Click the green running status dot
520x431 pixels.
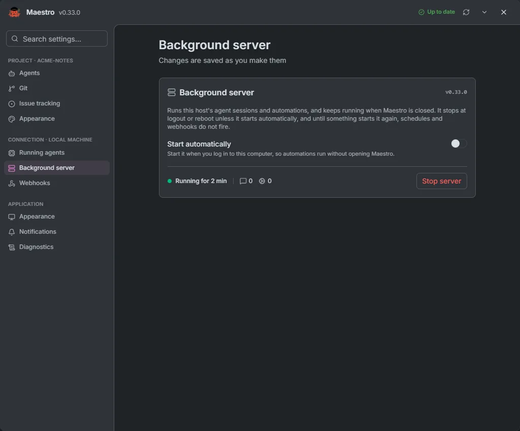[170, 181]
